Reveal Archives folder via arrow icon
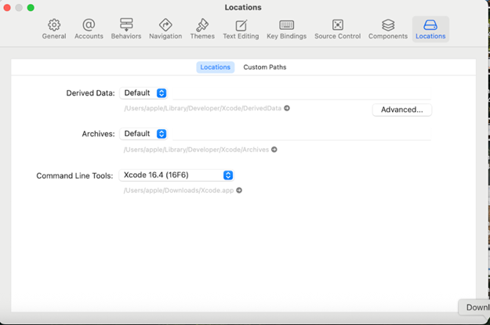This screenshot has height=325, width=490. pos(274,150)
